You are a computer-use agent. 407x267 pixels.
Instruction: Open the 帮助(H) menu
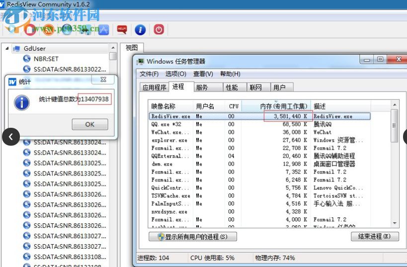(230, 74)
